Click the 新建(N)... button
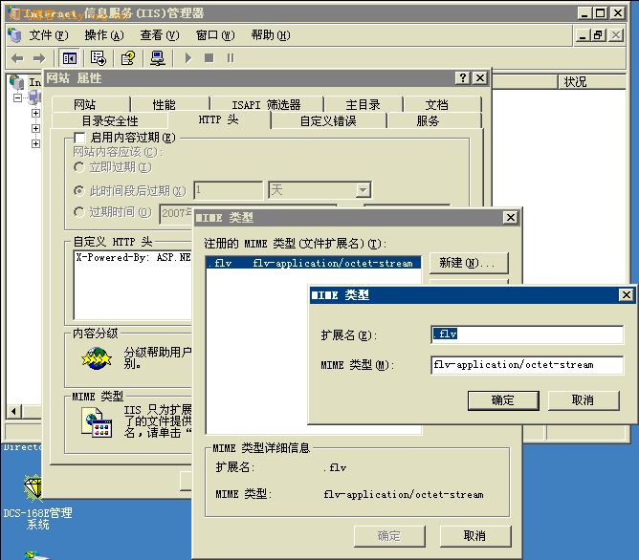 tap(468, 263)
